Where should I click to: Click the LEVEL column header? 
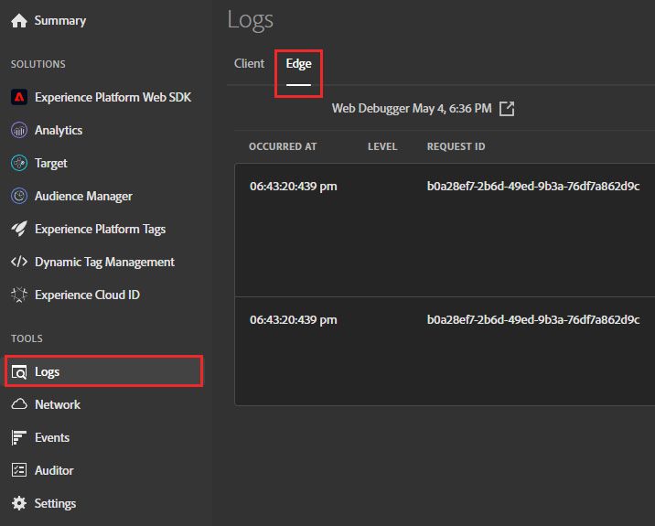[x=382, y=146]
